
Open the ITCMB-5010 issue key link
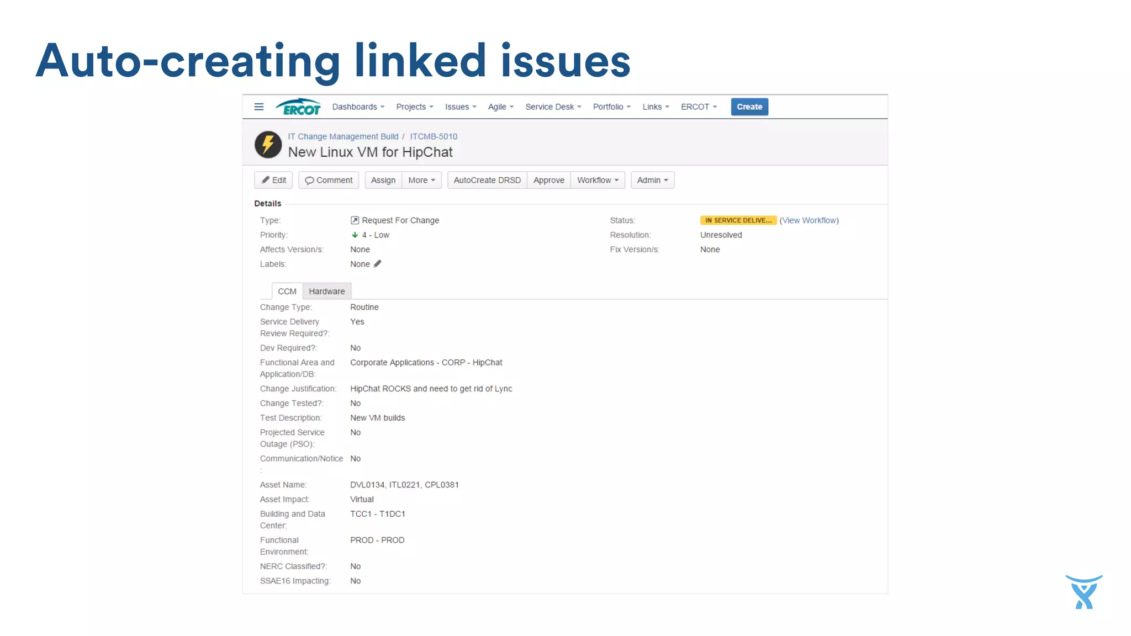(434, 136)
